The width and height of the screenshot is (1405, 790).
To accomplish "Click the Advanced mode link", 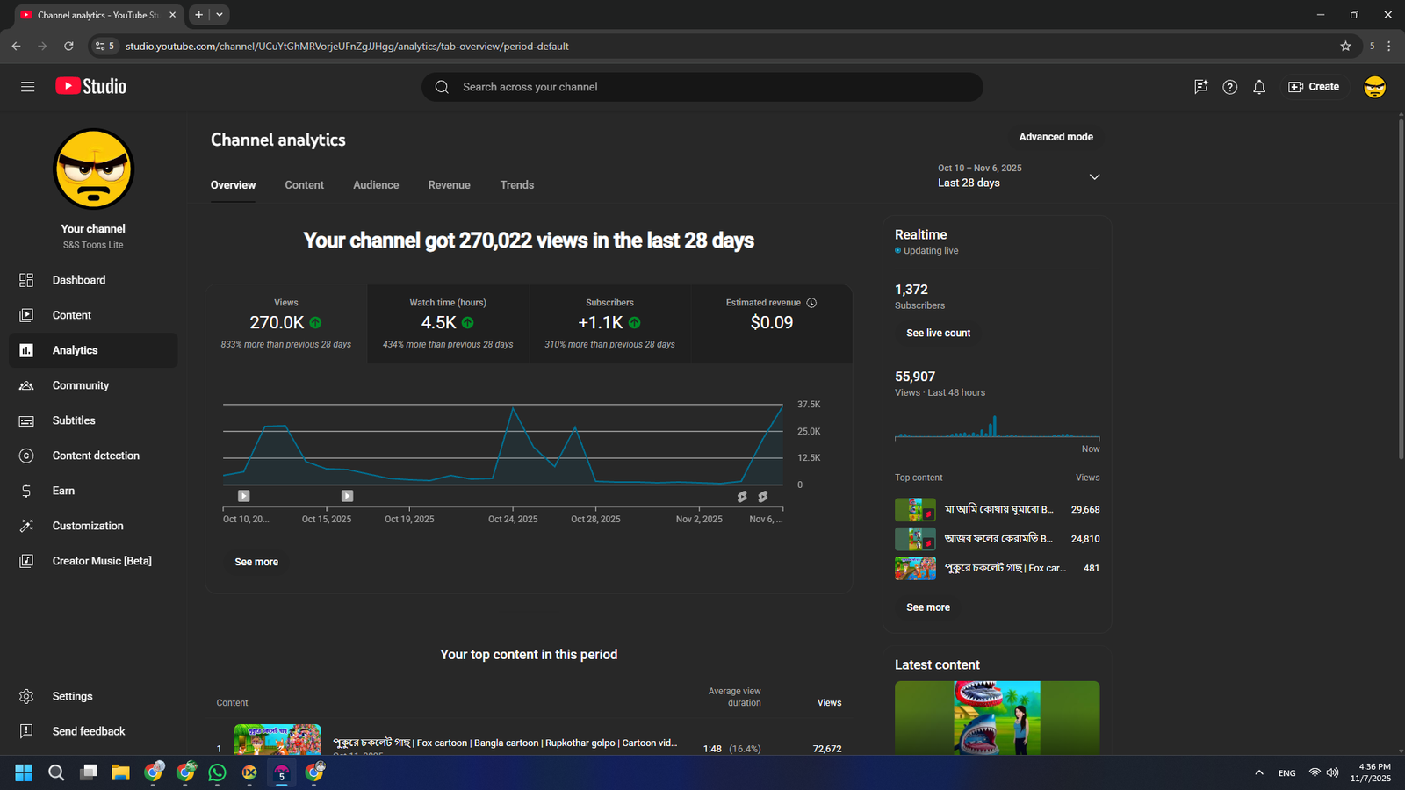I will pyautogui.click(x=1056, y=137).
